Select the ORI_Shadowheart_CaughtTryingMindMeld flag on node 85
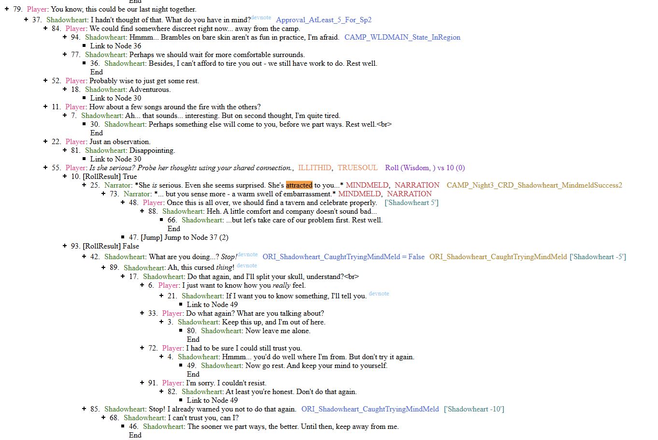 tap(370, 409)
